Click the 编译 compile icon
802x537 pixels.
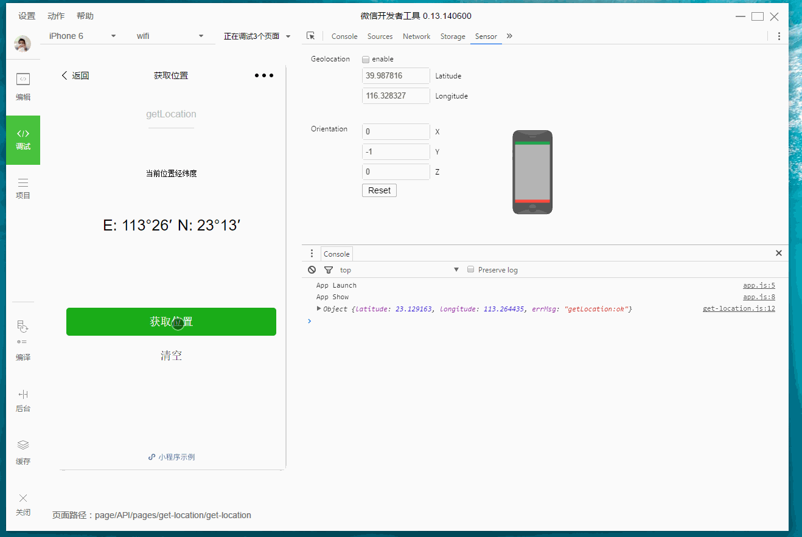tap(23, 341)
